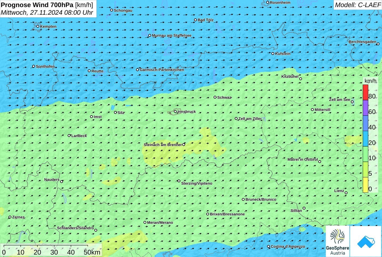
Task: Click the 'Murnau am Staffelsee' label
Action: point(172,35)
